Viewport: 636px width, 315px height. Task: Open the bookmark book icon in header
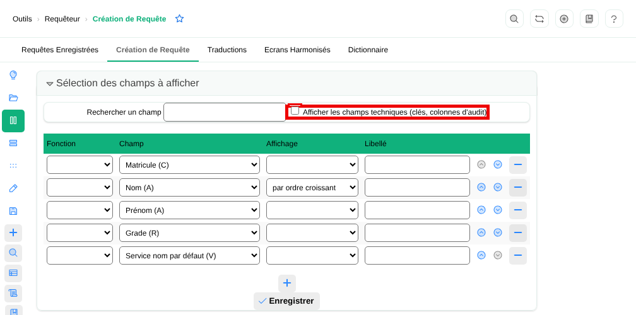(589, 19)
